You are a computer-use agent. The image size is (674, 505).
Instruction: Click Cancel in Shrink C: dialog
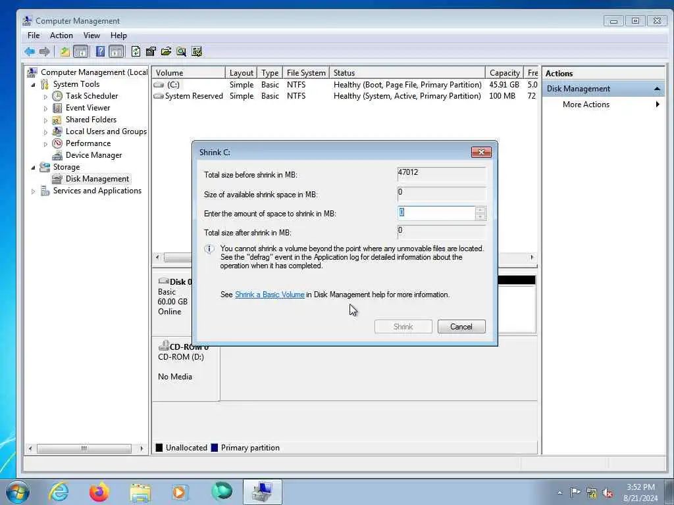[461, 326]
